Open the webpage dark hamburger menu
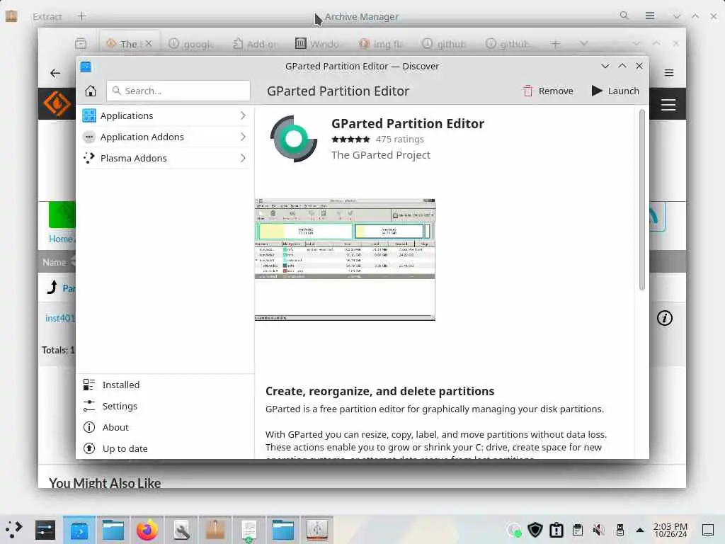This screenshot has width=725, height=544. [x=668, y=105]
